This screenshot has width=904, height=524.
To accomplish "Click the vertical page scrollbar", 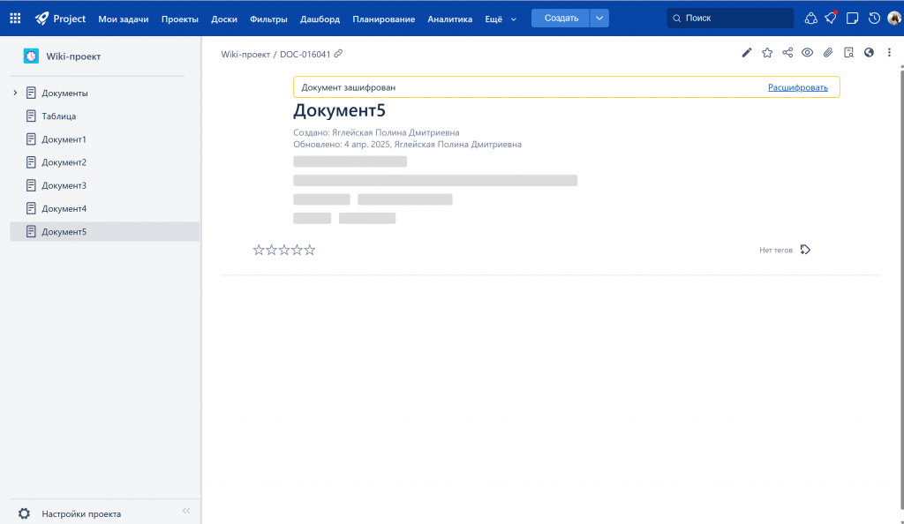I will coord(901,288).
